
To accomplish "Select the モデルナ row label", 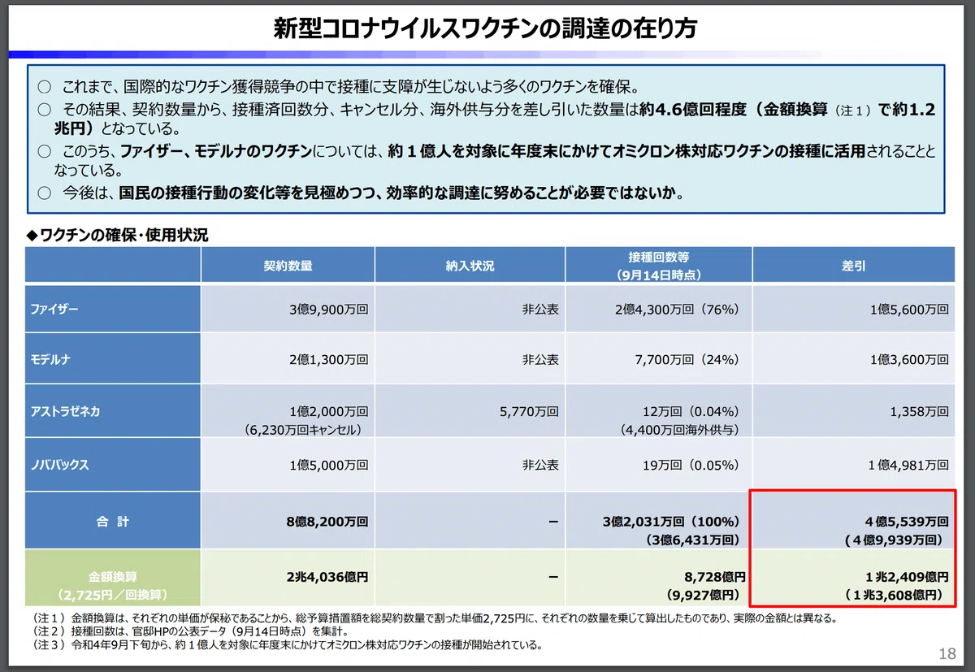I will pyautogui.click(x=50, y=358).
